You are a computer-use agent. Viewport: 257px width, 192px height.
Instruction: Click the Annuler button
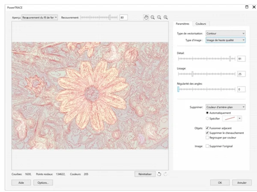[x=242, y=183]
